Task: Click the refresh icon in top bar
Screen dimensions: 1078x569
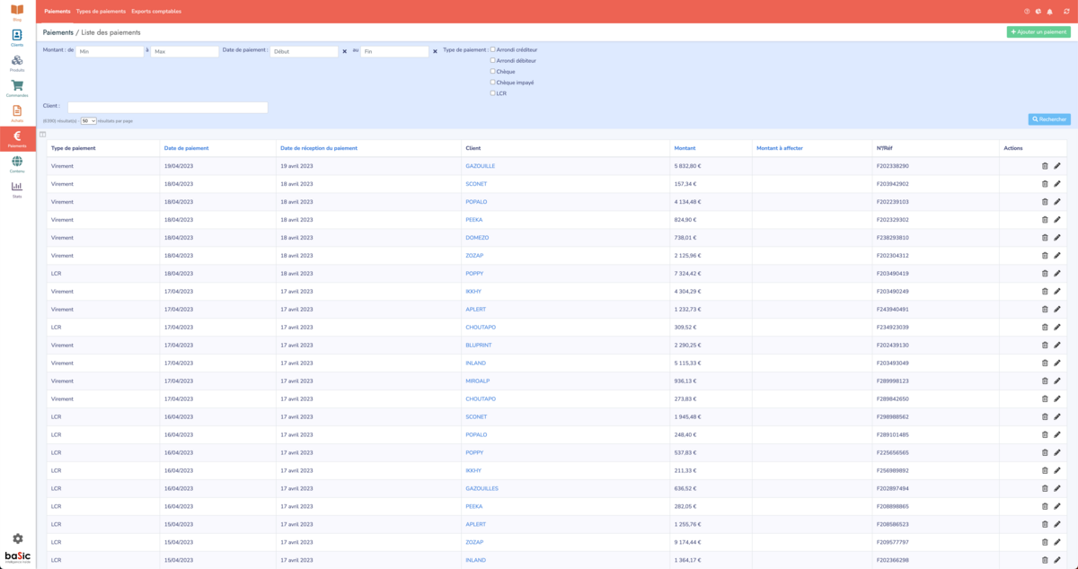Action: tap(1066, 12)
